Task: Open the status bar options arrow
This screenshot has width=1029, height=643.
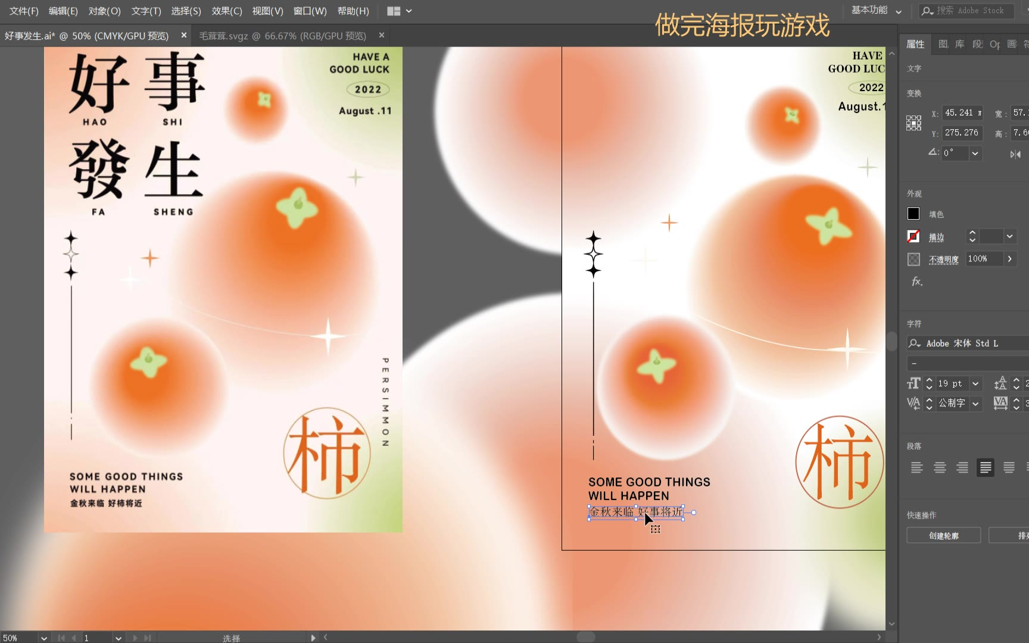Action: tap(313, 638)
